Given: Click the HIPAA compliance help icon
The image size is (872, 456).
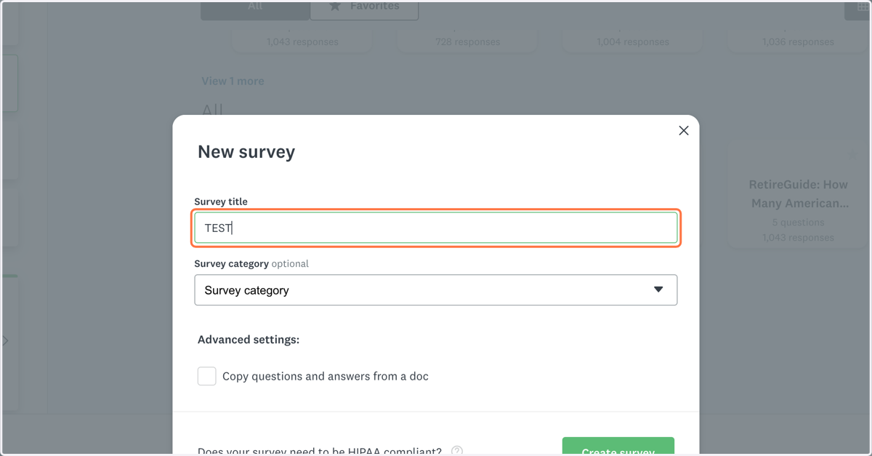Looking at the screenshot, I should [457, 451].
